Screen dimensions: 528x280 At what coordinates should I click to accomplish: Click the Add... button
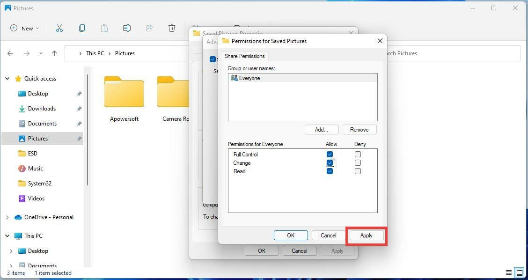(321, 130)
